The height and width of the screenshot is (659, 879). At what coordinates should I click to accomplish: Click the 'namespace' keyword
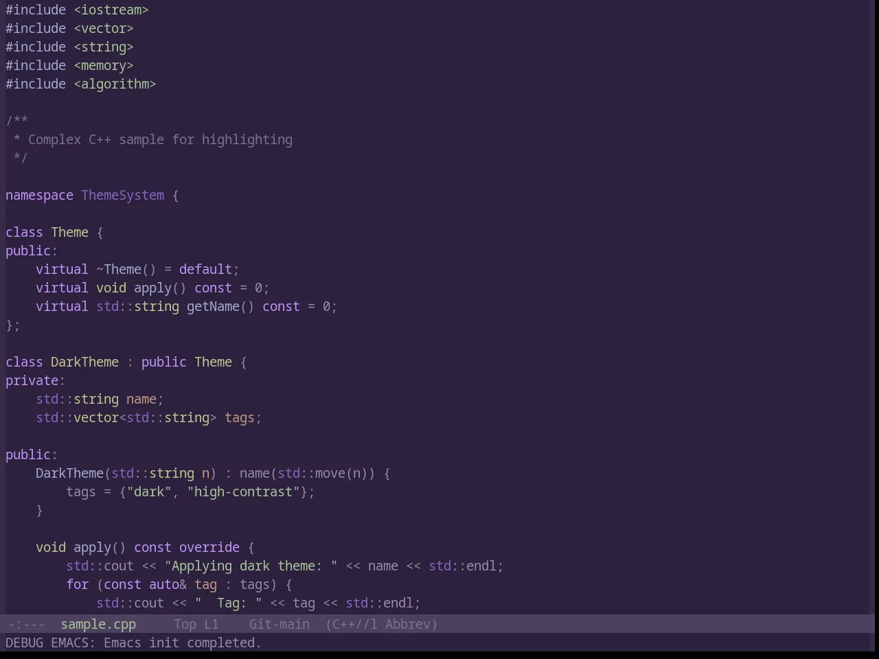click(x=39, y=195)
